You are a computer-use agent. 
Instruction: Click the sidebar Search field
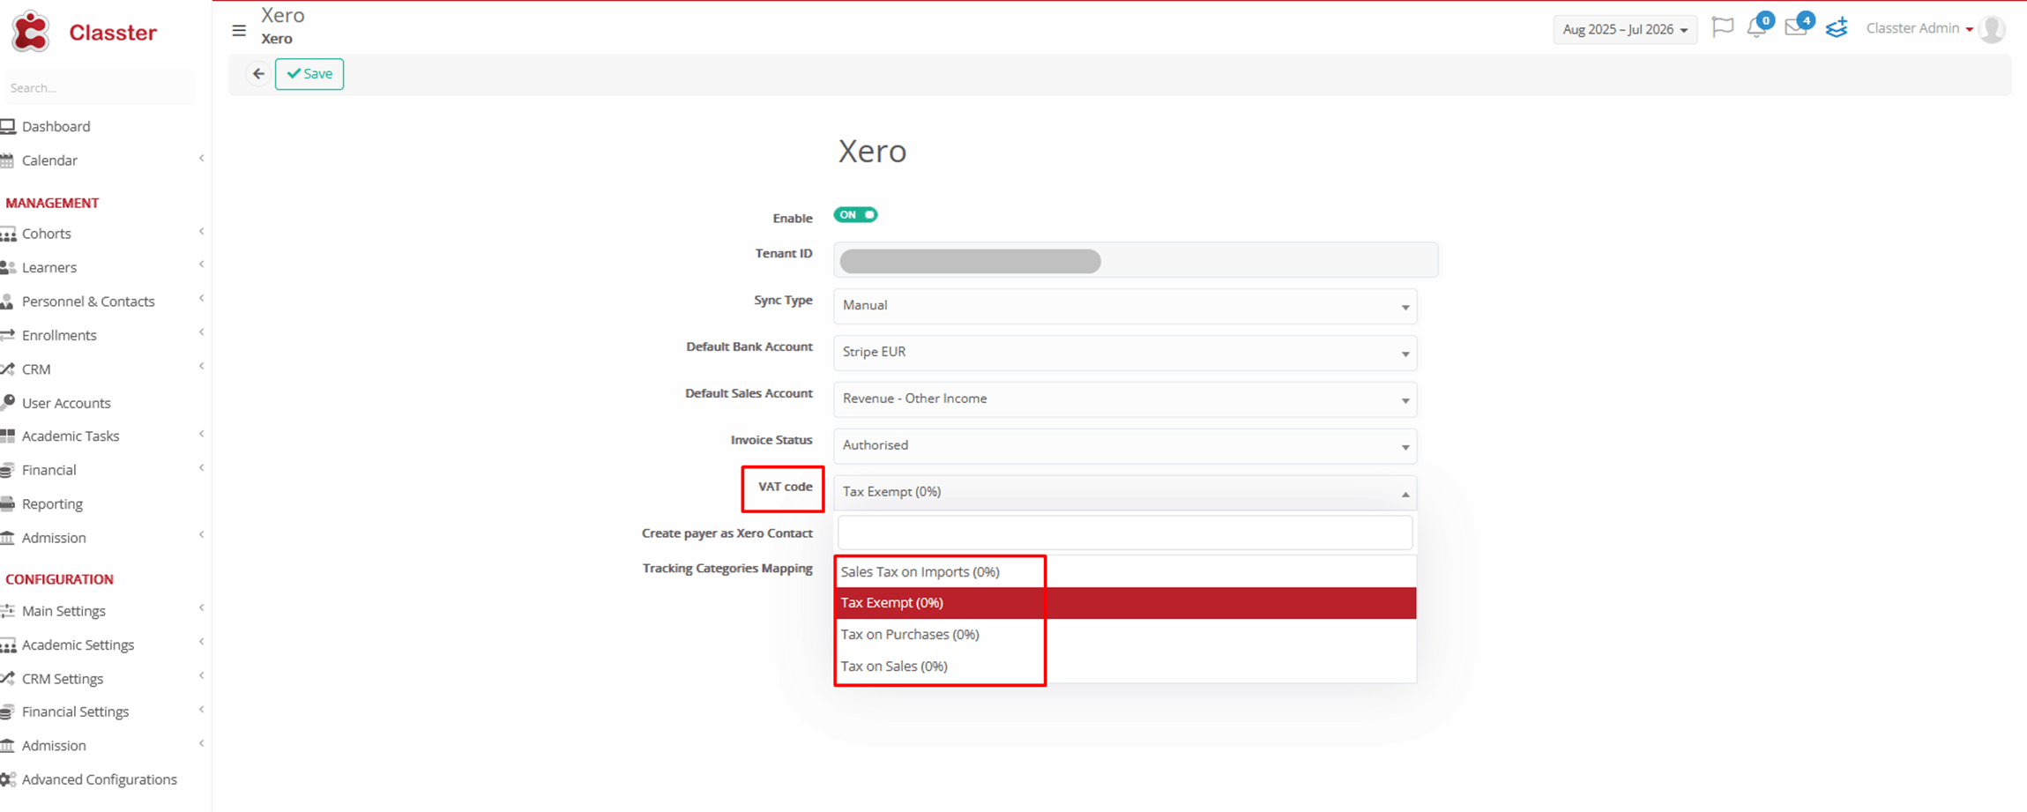point(99,87)
